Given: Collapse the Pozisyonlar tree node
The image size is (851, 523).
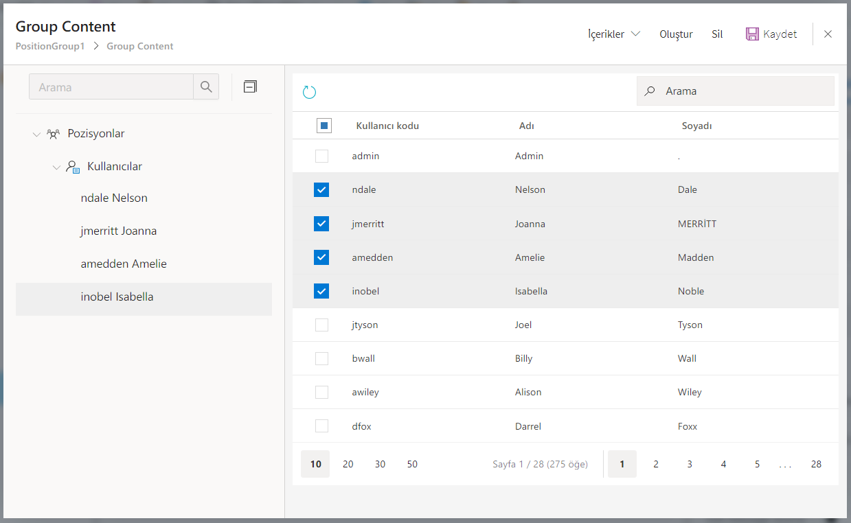Looking at the screenshot, I should 36,135.
